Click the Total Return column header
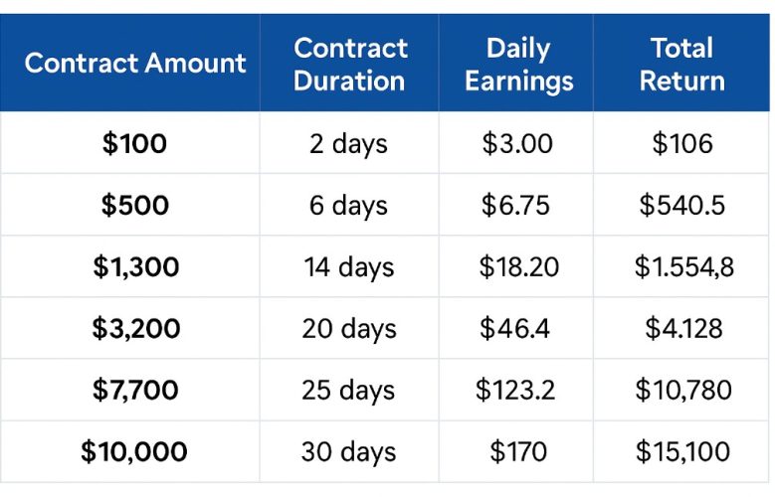 tap(681, 64)
